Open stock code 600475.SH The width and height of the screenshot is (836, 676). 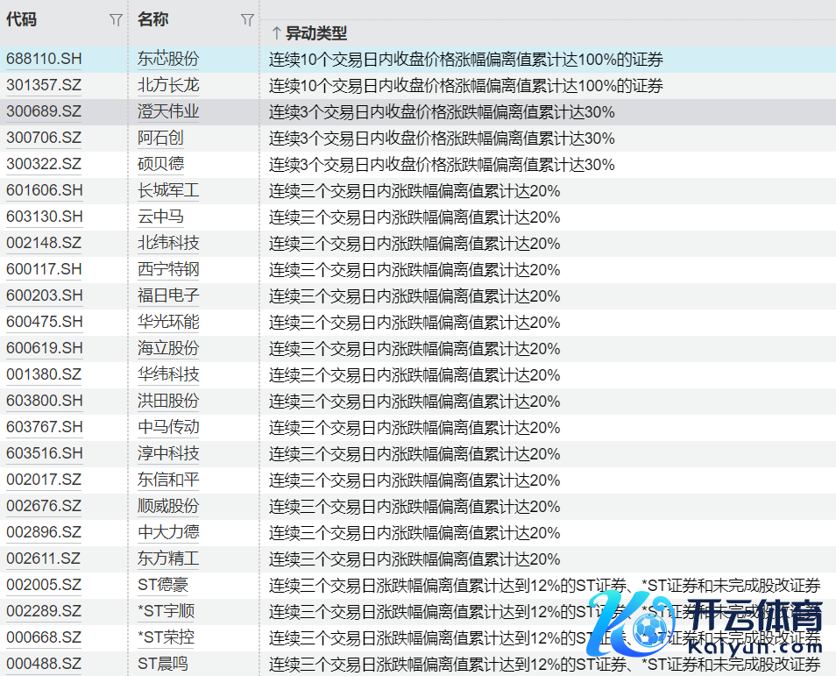click(x=45, y=323)
